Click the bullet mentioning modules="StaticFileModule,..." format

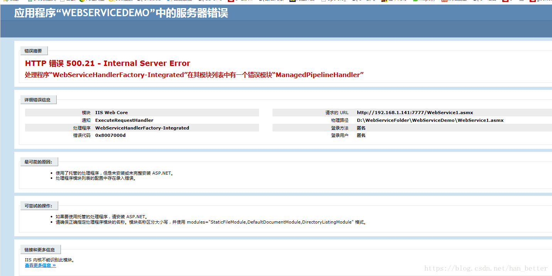coord(210,222)
